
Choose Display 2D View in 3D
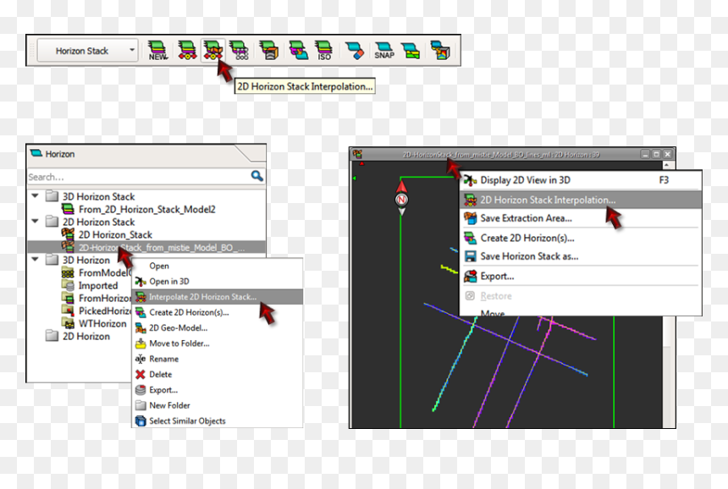click(x=581, y=180)
